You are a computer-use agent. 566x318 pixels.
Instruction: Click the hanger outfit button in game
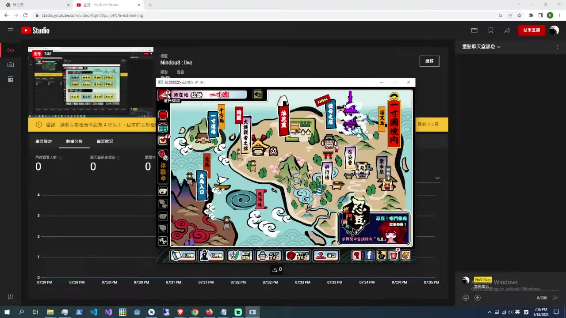[326, 255]
